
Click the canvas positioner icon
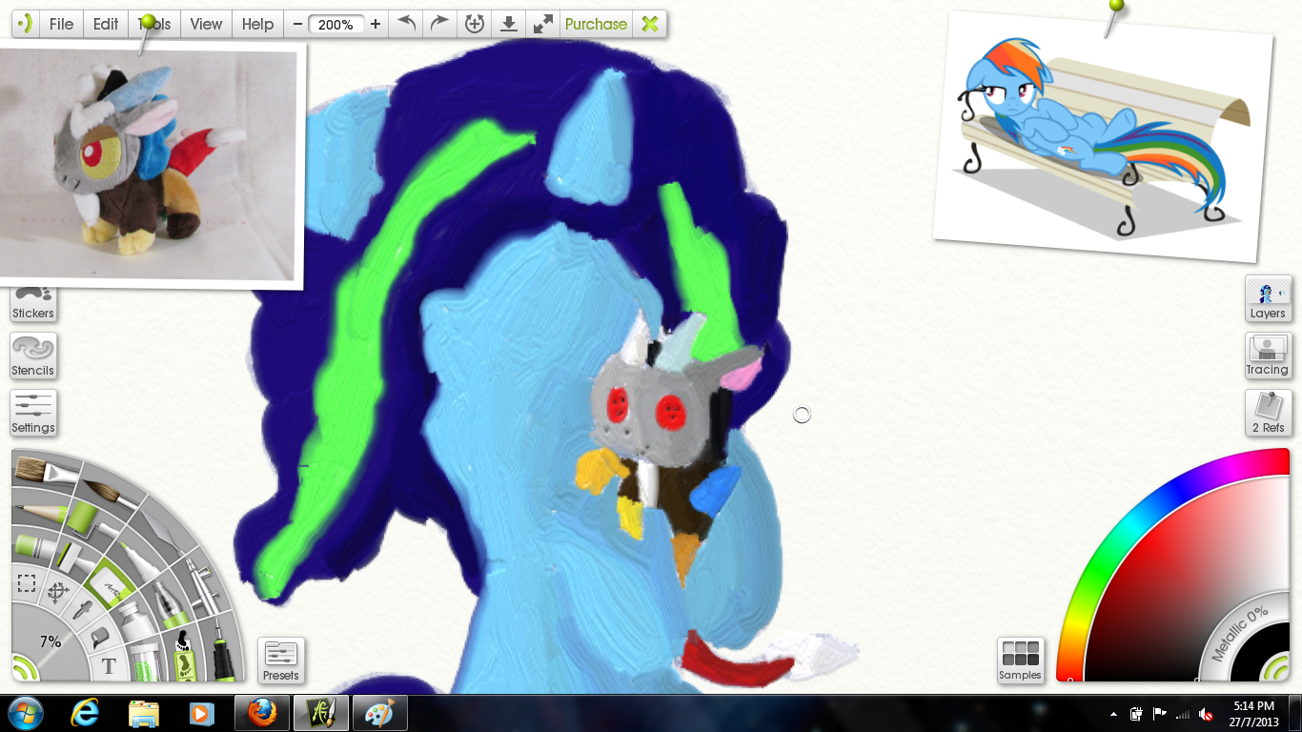coord(474,24)
